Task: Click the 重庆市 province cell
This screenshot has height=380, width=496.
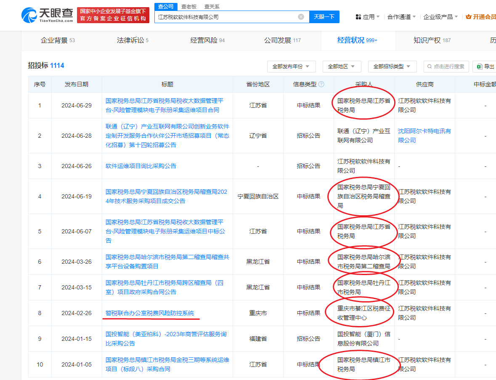Action: [258, 313]
